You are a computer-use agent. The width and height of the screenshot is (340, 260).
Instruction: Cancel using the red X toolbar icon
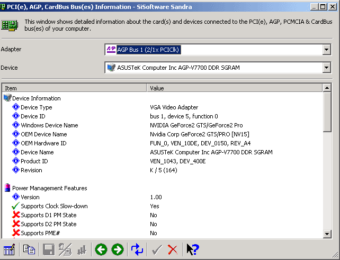(173, 250)
